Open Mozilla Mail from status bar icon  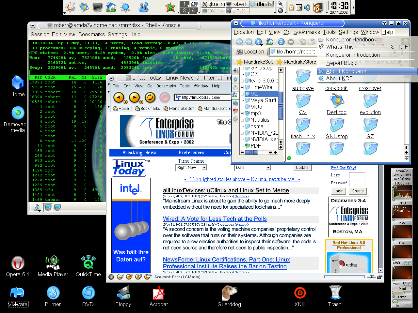tap(120, 277)
